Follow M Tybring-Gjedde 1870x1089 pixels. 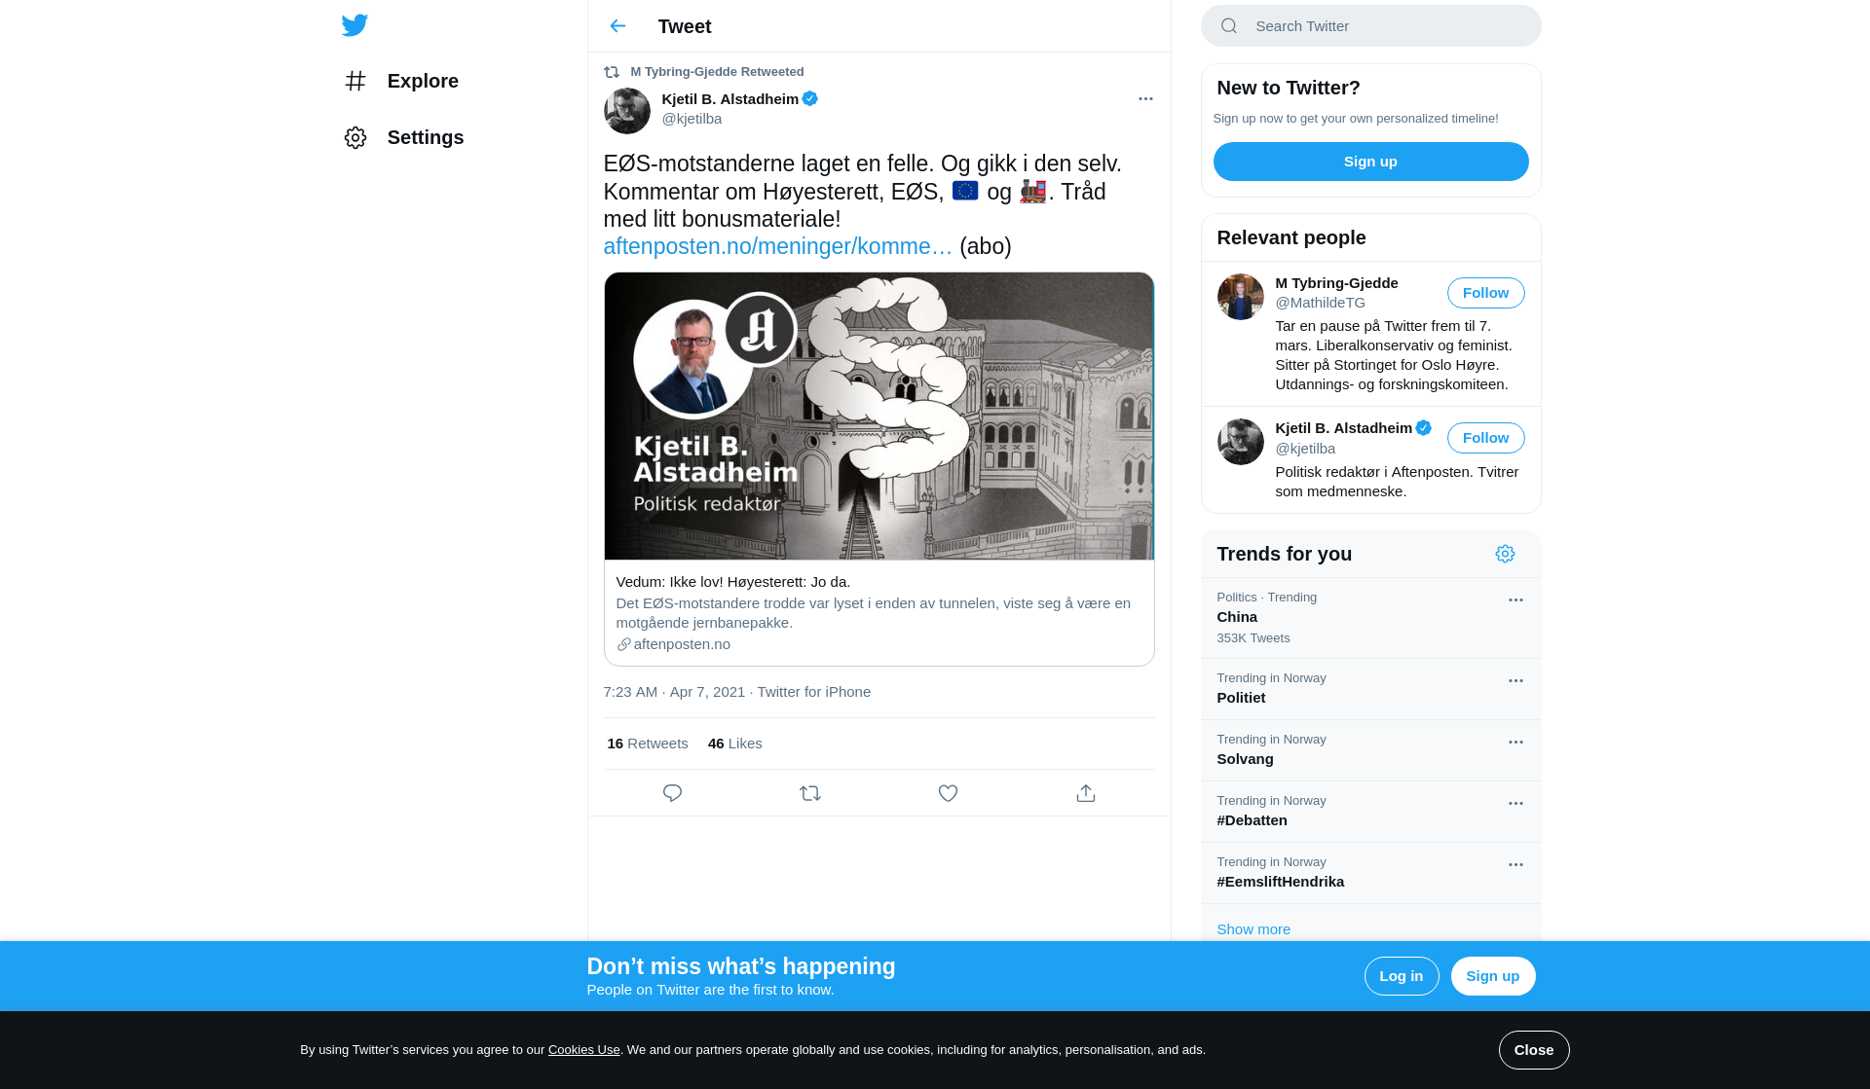point(1485,293)
